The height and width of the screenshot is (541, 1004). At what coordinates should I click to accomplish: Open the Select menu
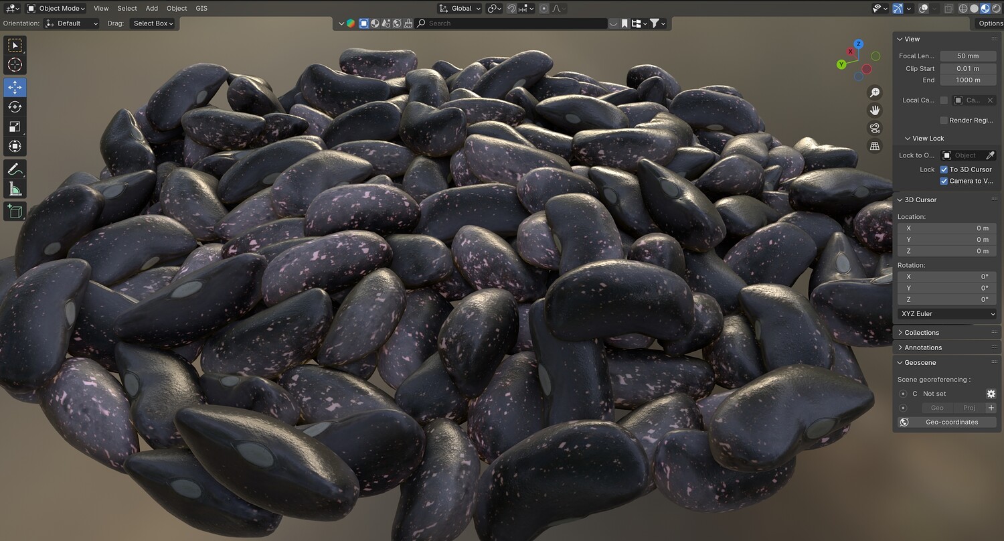(x=127, y=9)
